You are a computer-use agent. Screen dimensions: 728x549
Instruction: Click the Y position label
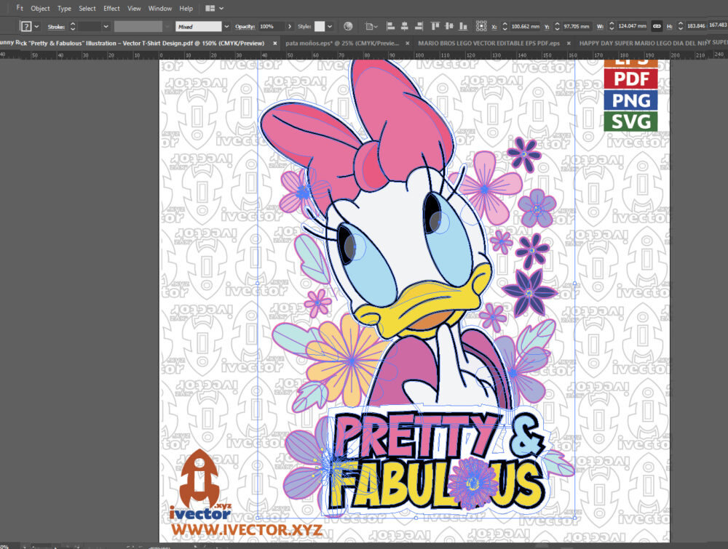coord(547,27)
